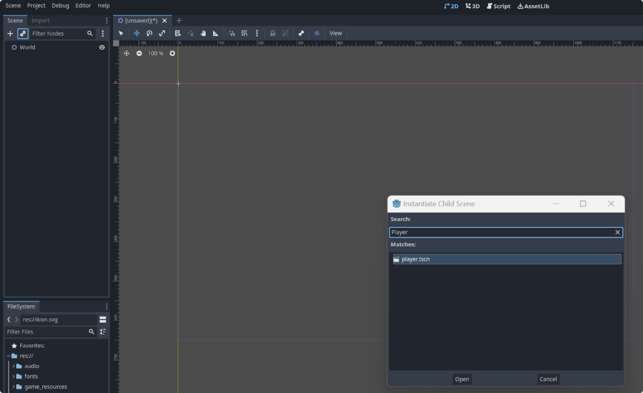The image size is (643, 393).
Task: Expand the audio folder
Action: [x=13, y=365]
